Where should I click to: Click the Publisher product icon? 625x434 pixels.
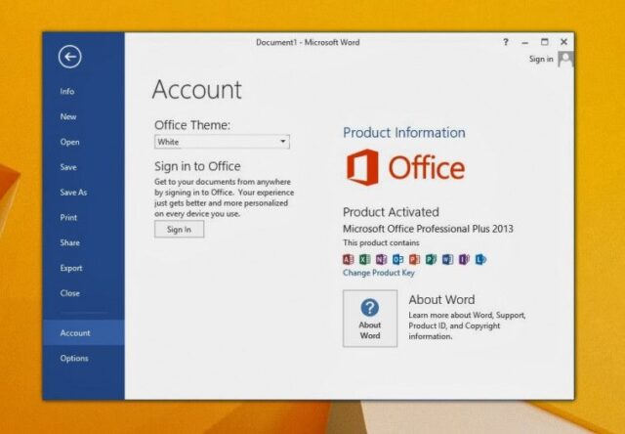pos(431,259)
